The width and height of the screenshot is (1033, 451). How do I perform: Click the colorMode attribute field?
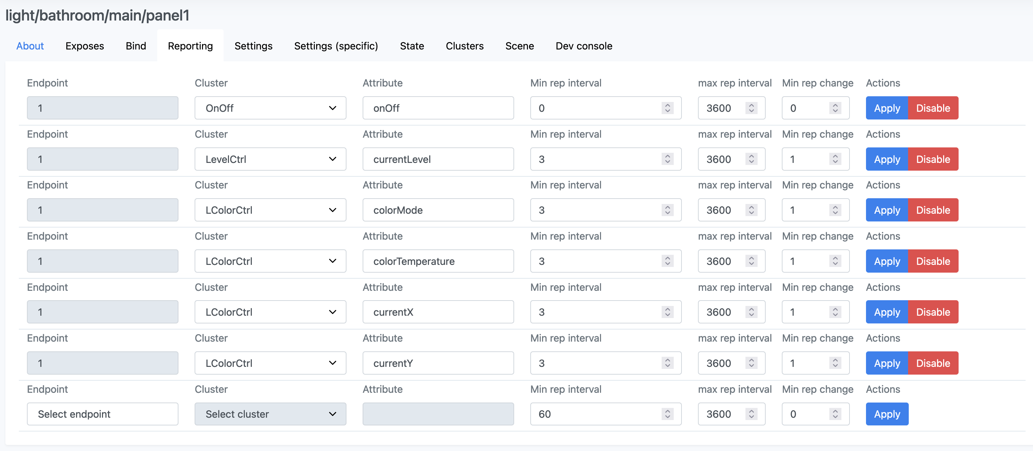pyautogui.click(x=438, y=210)
